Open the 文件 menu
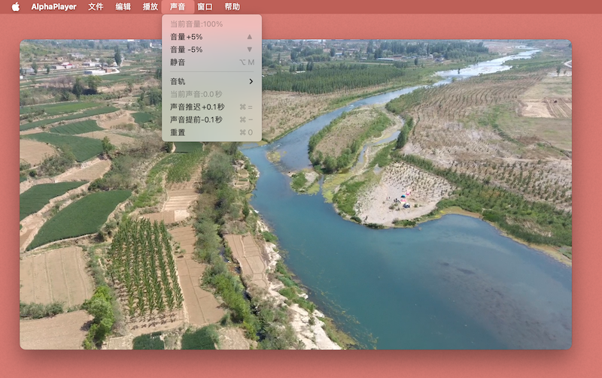The height and width of the screenshot is (378, 602). coord(96,7)
